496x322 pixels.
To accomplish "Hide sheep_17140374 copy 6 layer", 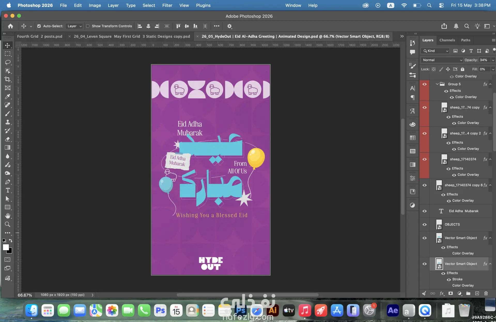I will [x=424, y=185].
